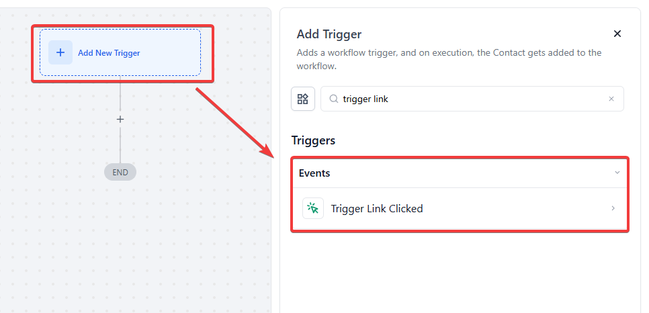The width and height of the screenshot is (649, 313).
Task: Close the Add Trigger panel
Action: pos(617,34)
